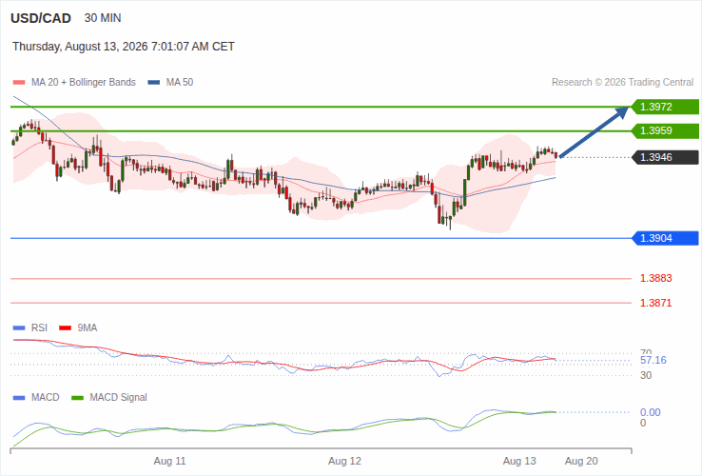Click the 9MA red legend swatch
The width and height of the screenshot is (702, 476).
click(66, 328)
